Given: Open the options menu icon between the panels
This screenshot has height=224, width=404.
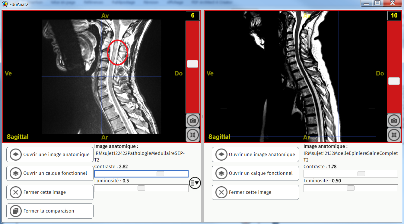Looking at the screenshot, I should coord(195,183).
